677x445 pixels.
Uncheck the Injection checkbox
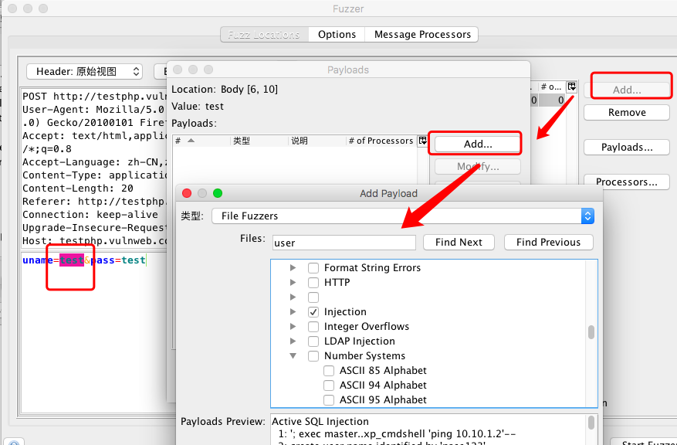coord(313,312)
